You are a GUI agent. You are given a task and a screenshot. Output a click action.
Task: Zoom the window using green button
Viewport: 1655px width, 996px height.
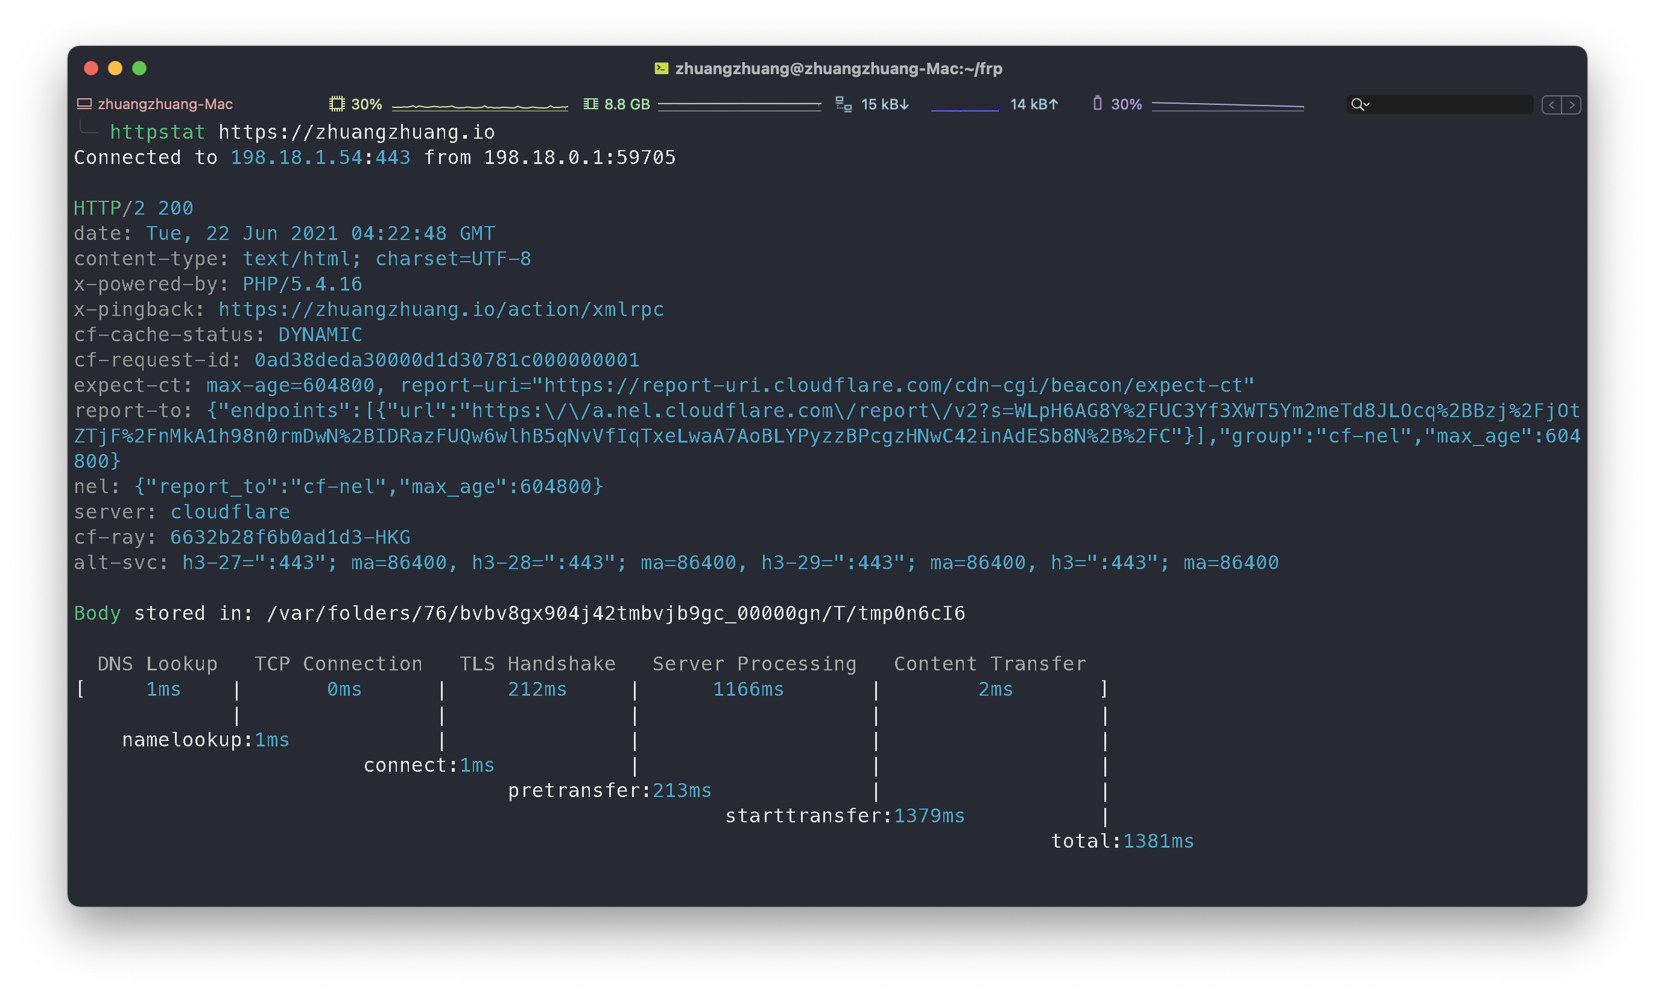point(140,69)
